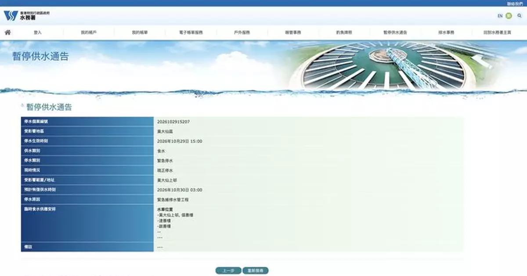Screen dimensions: 527x276
Task: Switch language to EN
Action: coord(500,16)
